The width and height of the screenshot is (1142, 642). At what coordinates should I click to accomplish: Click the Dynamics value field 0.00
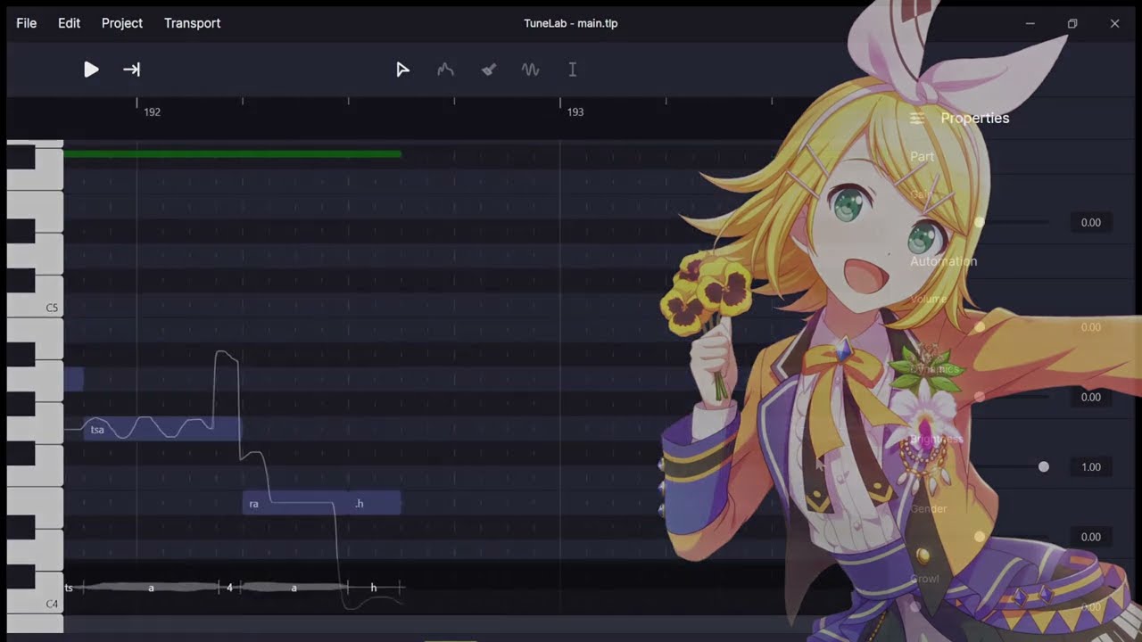tap(1091, 397)
